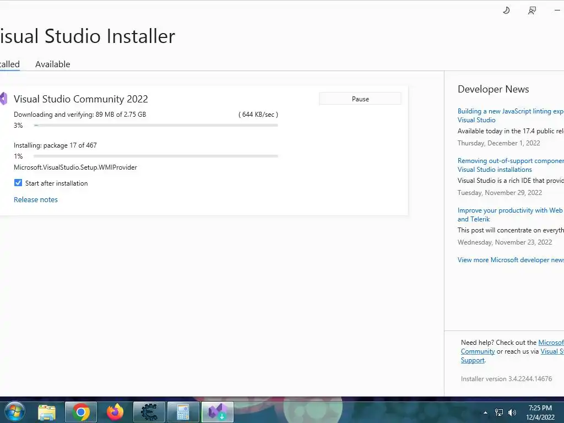Minimize the Visual Studio Installer window
Viewport: 564px width, 423px height.
point(557,10)
